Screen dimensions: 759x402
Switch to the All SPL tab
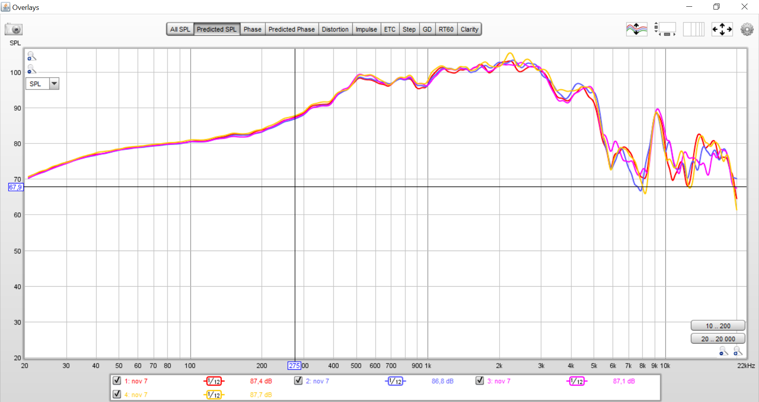point(180,29)
